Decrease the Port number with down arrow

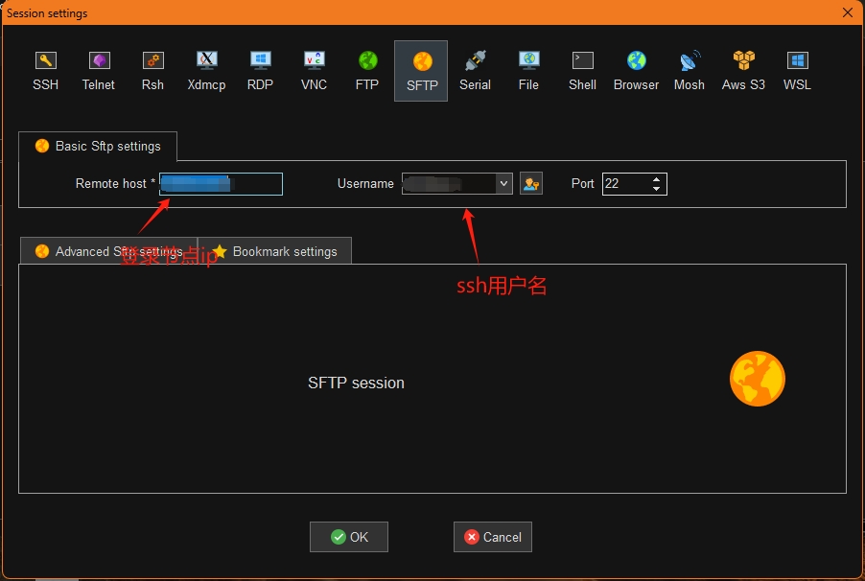tap(656, 189)
